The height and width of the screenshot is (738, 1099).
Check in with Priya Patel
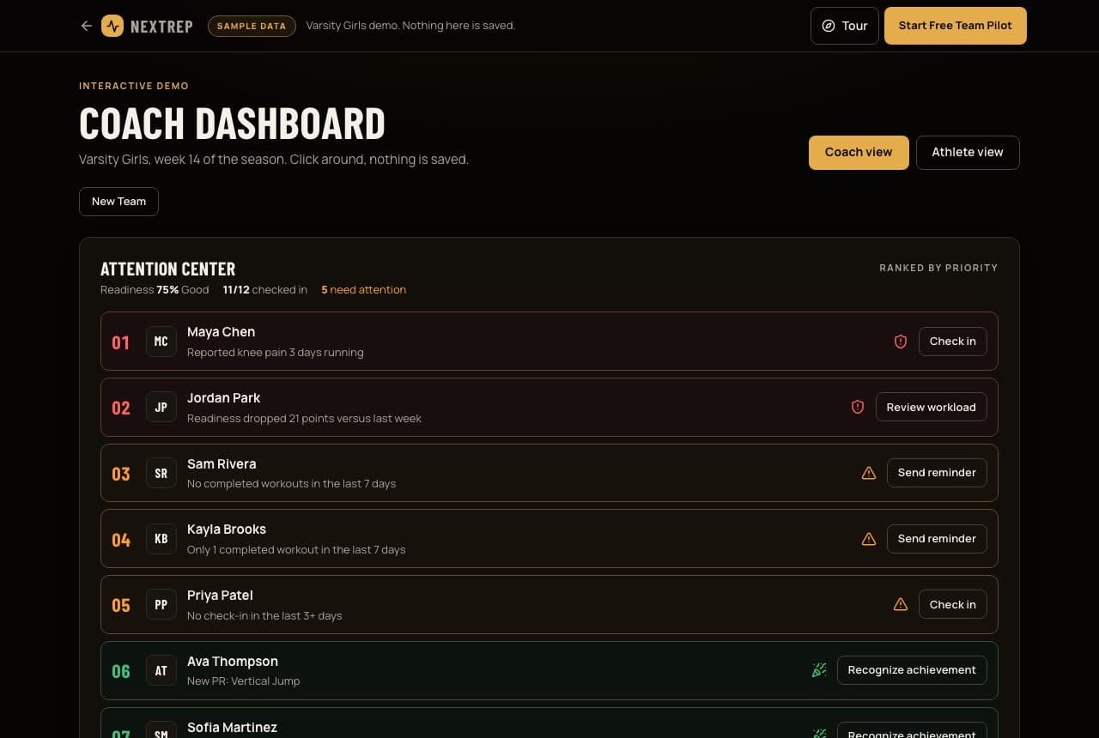(x=953, y=605)
